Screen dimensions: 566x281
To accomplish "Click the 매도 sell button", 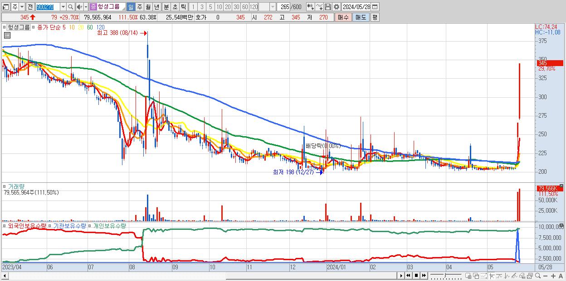I will pyautogui.click(x=361, y=17).
